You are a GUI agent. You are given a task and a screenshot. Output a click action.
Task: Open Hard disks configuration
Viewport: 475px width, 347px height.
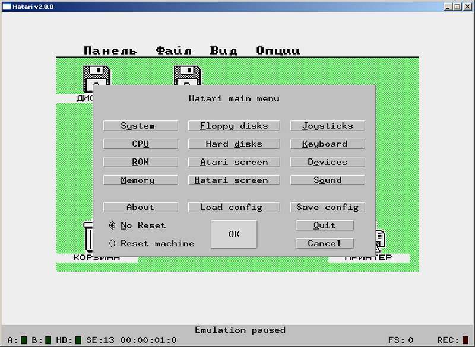click(234, 144)
